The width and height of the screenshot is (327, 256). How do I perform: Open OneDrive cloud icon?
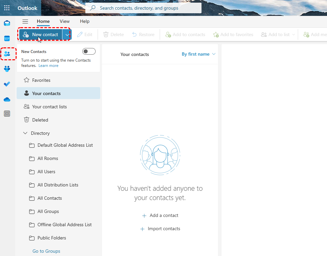(x=7, y=100)
